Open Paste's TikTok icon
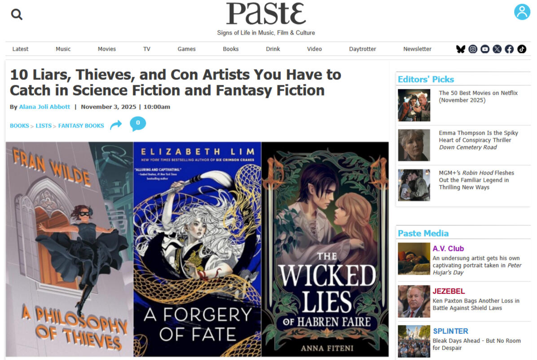 pos(522,49)
